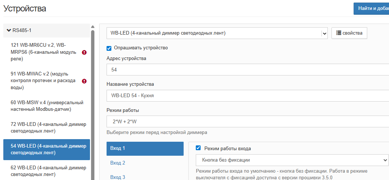389x180 pixels.
Task: Toggle the Опрашивать устройство checkbox
Action: coord(109,48)
